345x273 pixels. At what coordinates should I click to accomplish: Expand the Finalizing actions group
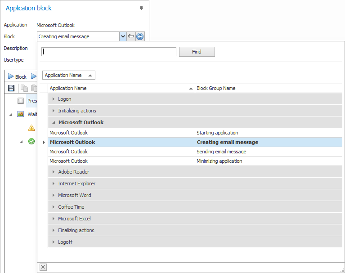[x=53, y=230]
